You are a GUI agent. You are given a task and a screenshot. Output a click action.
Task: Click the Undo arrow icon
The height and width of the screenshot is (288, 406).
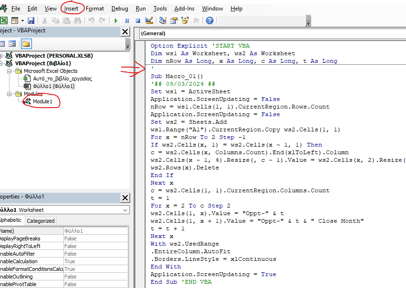pyautogui.click(x=91, y=20)
